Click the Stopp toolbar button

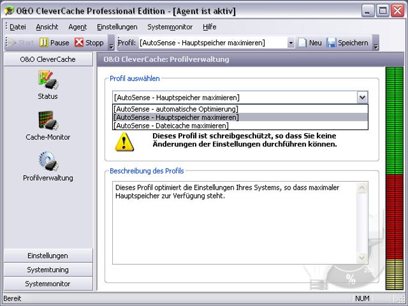tap(89, 43)
